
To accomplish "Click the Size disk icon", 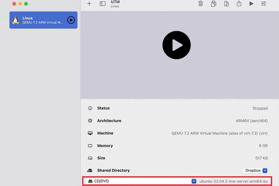I will click(x=90, y=158).
